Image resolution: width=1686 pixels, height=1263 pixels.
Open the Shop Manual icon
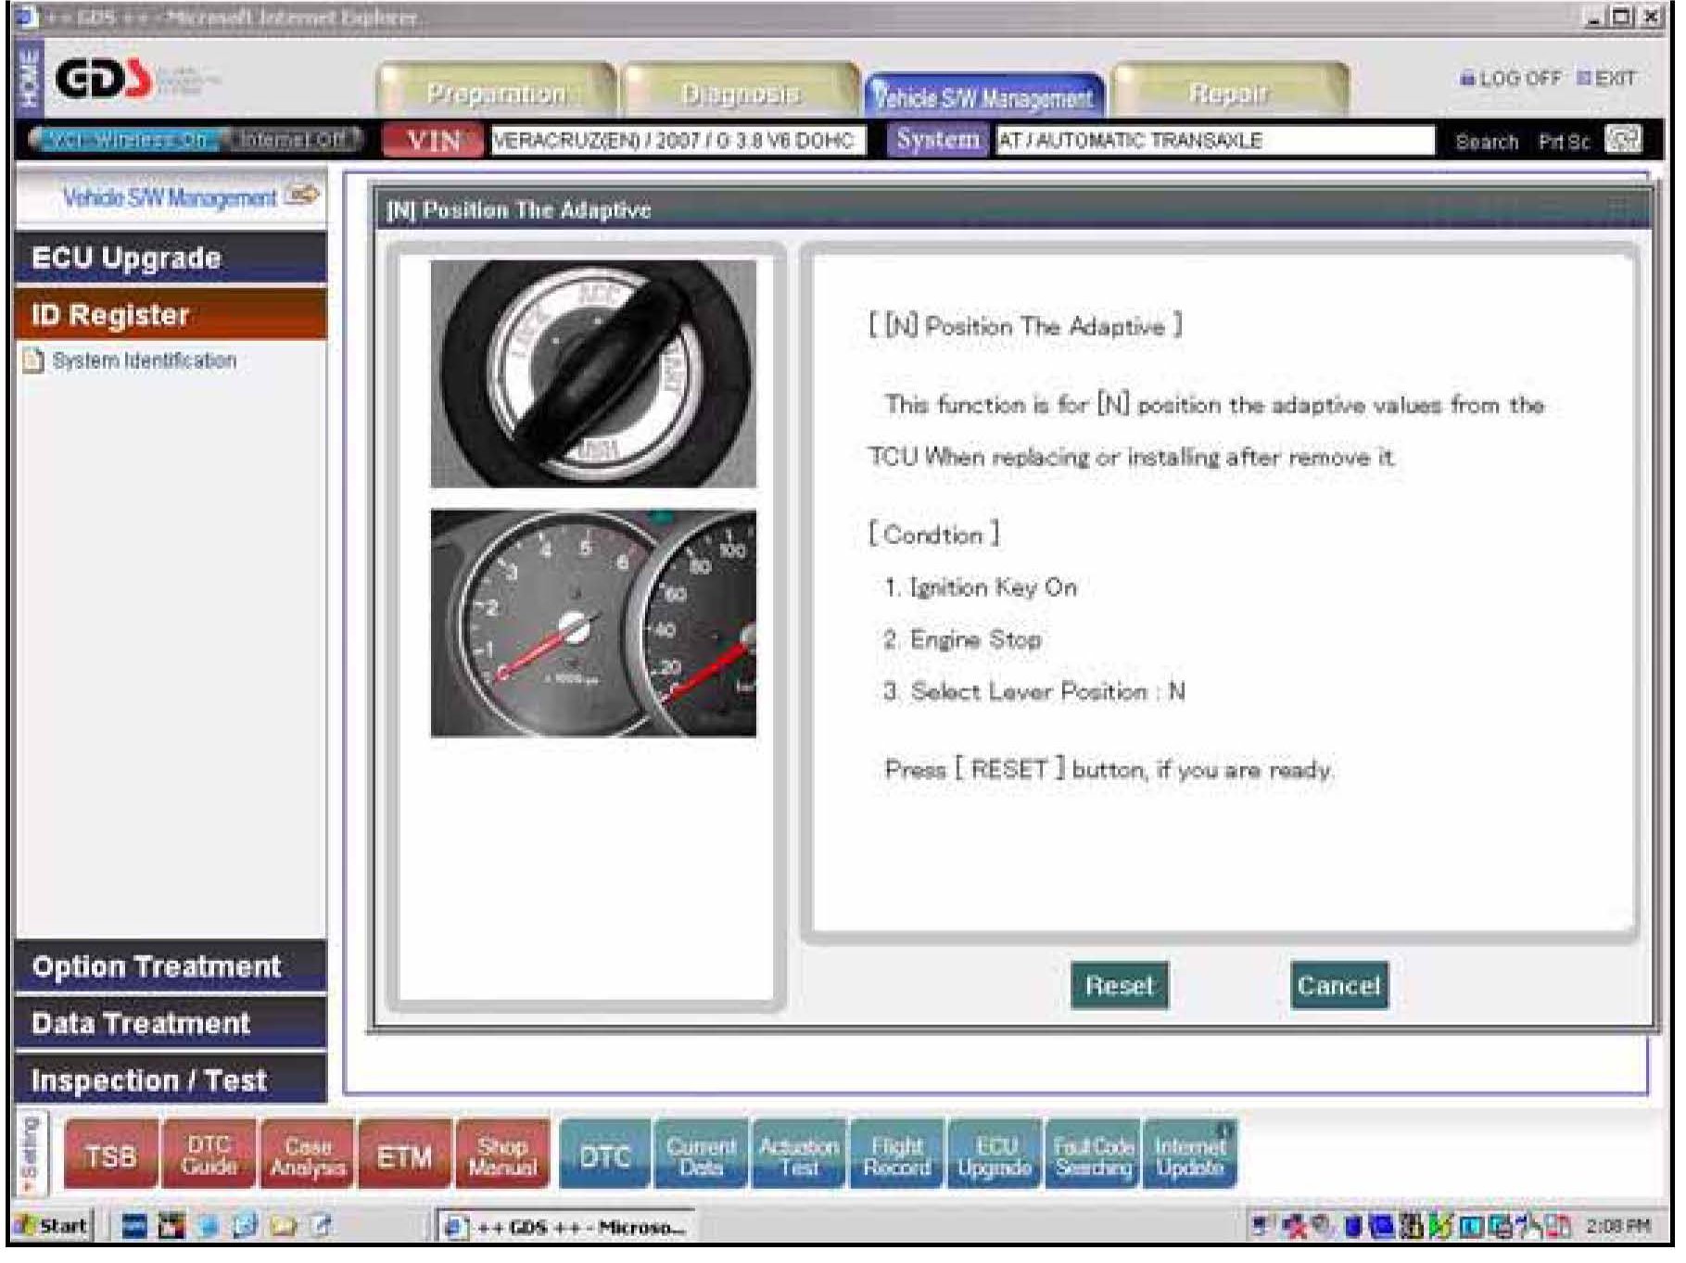tap(502, 1156)
